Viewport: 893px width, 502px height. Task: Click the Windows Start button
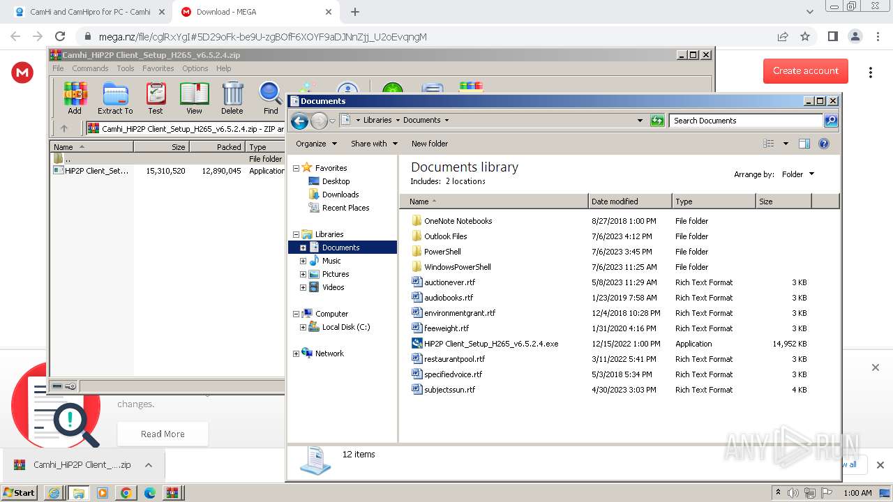point(20,493)
